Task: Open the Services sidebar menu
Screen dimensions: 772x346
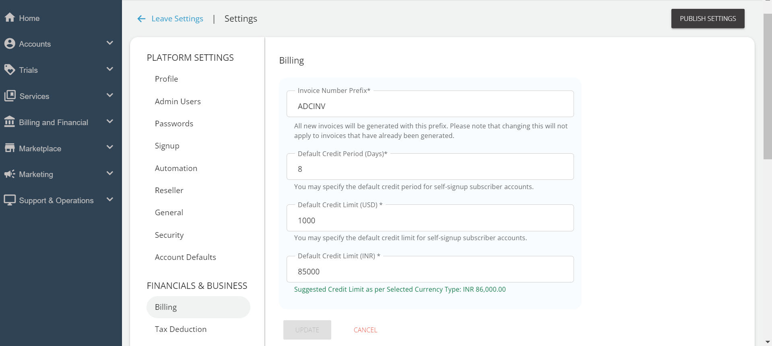Action: (x=61, y=96)
